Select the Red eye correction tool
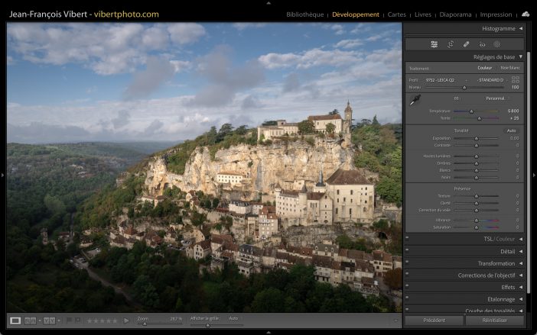 [x=482, y=44]
